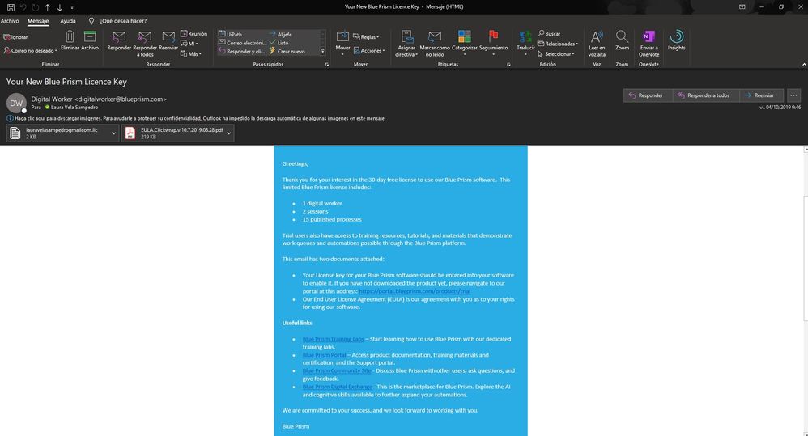Click the Reenviar button in the message header
Screen dimensions: 808x436
pos(761,95)
